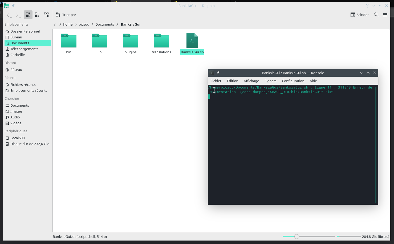Open the Konsole window menu icon
This screenshot has height=244, width=394.
point(212,73)
